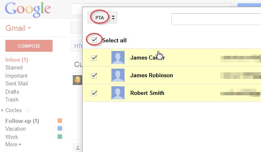Uncheck the Select all checkbox
The image size is (261, 152).
(x=94, y=40)
